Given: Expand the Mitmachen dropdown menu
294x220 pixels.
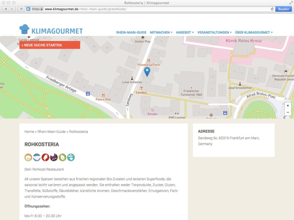Looking at the screenshot, I should tap(161, 32).
